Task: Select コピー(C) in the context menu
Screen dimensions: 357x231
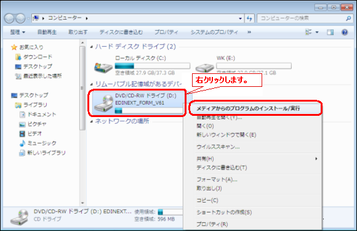Action: (x=207, y=200)
